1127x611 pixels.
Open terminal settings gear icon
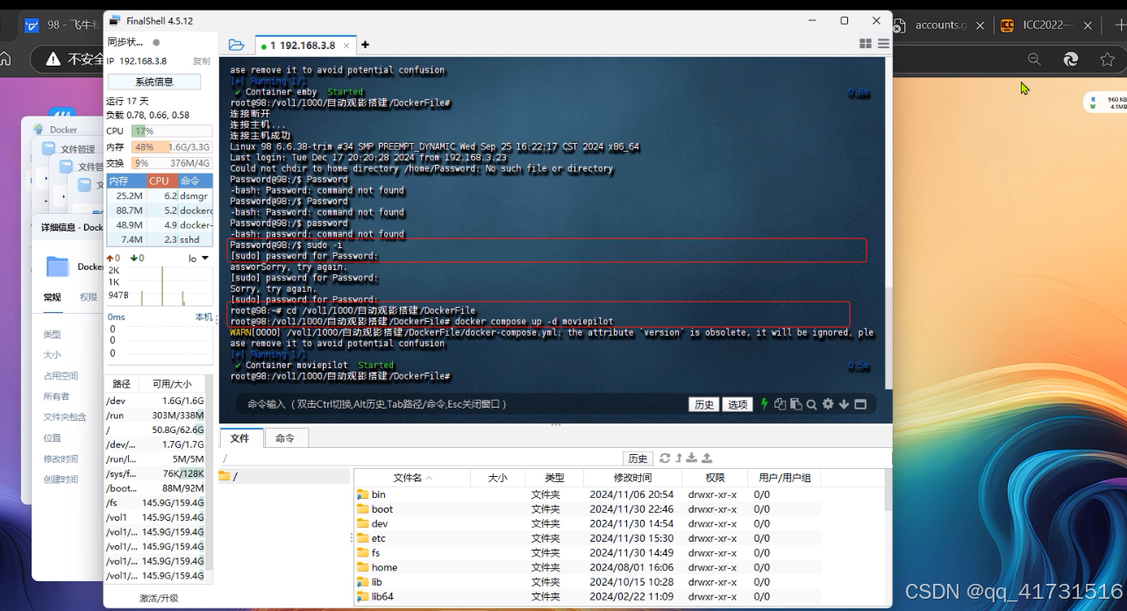click(x=828, y=404)
